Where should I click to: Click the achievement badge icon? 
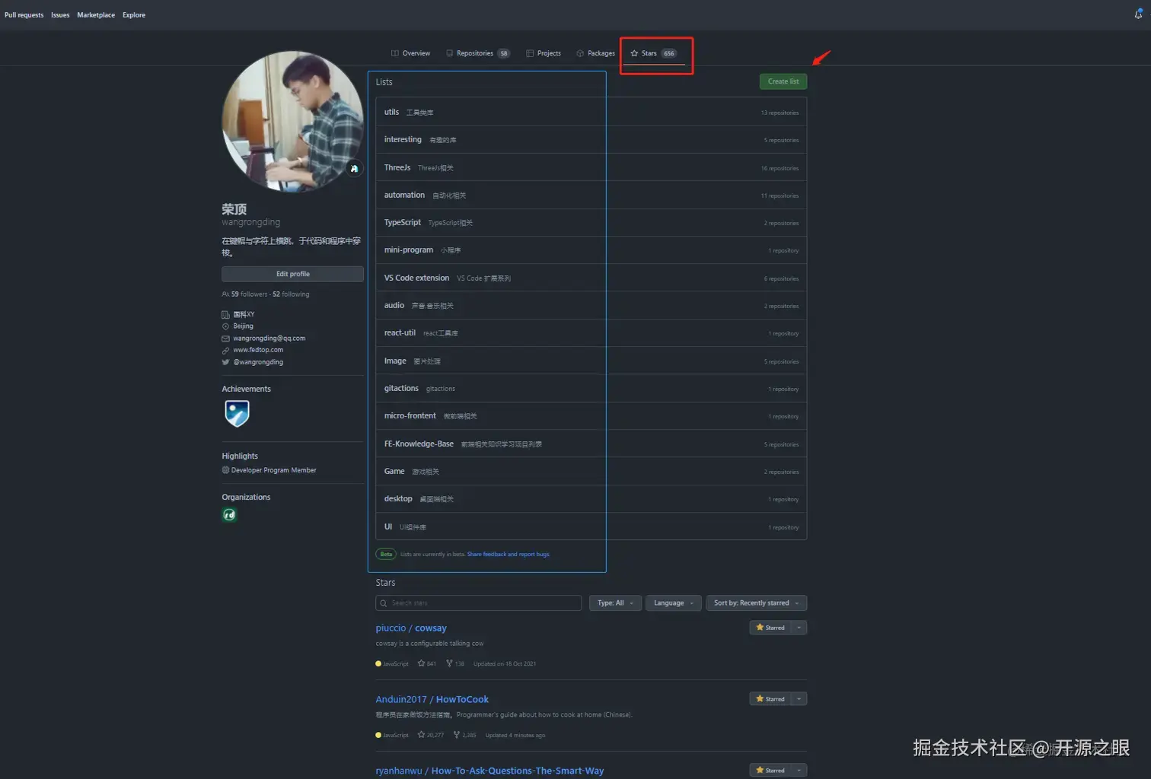(237, 414)
